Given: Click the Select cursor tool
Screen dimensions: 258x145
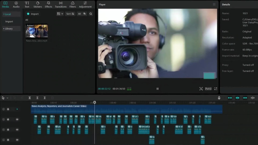Looking at the screenshot, I should pyautogui.click(x=3, y=98).
